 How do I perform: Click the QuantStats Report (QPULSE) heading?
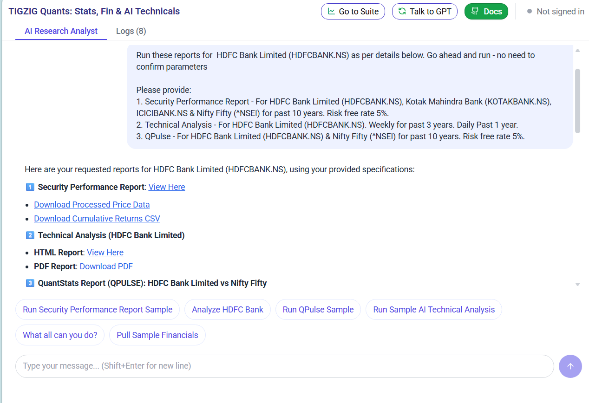click(x=152, y=283)
